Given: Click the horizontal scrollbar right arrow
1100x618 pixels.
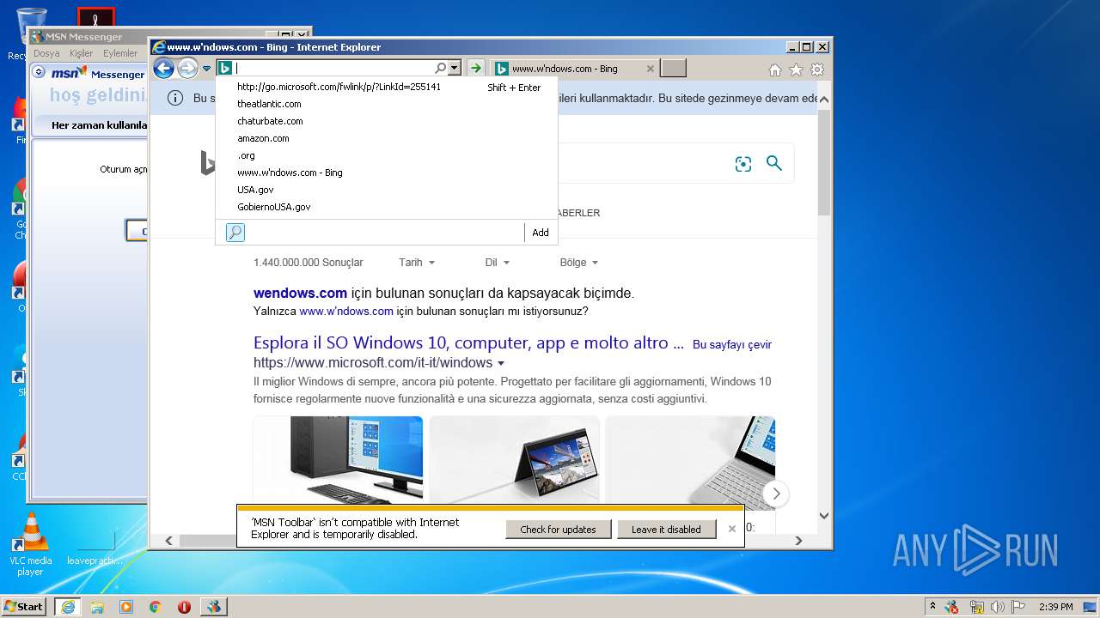Looking at the screenshot, I should pyautogui.click(x=798, y=541).
